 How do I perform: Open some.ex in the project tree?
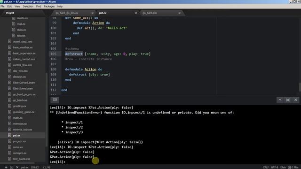tap(18, 147)
